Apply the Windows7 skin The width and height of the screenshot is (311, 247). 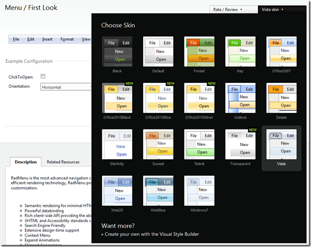point(199,190)
